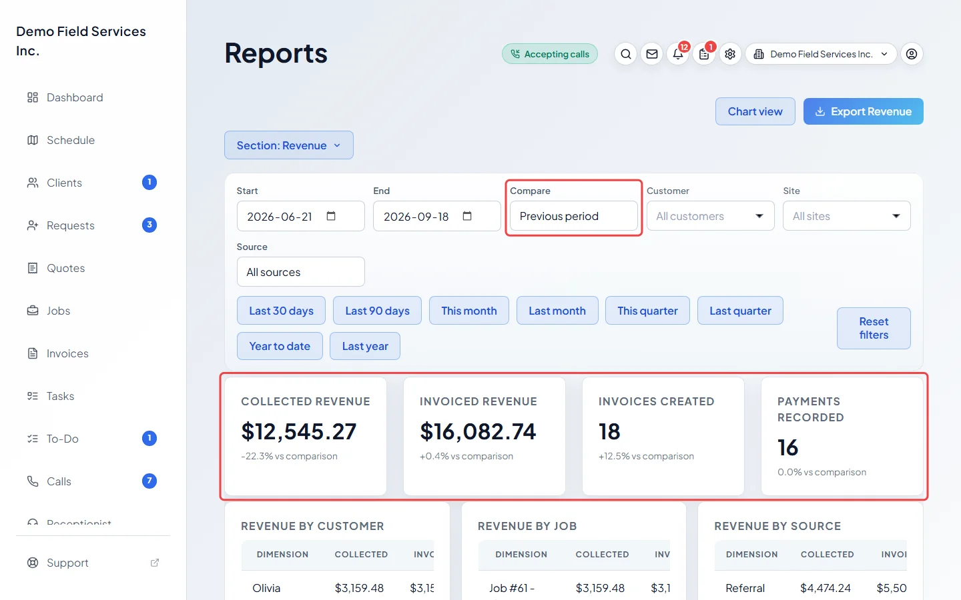Open the Compare Previous period dropdown

[574, 216]
